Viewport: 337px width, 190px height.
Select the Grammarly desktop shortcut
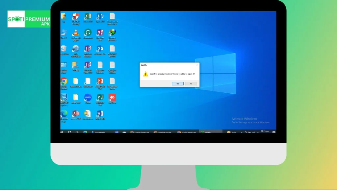[88, 34]
